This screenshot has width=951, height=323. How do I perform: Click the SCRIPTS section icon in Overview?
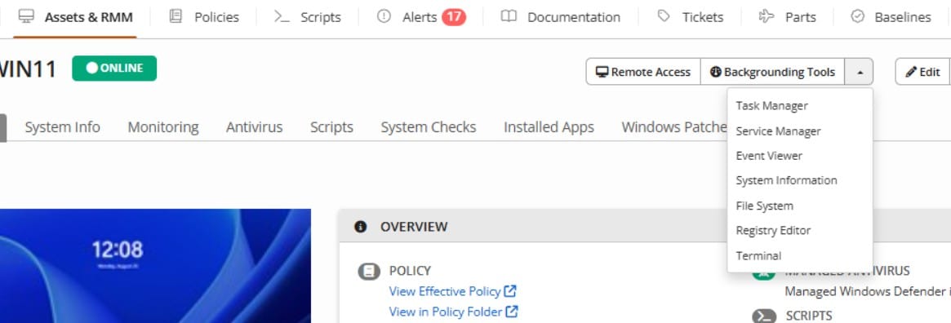tap(763, 316)
